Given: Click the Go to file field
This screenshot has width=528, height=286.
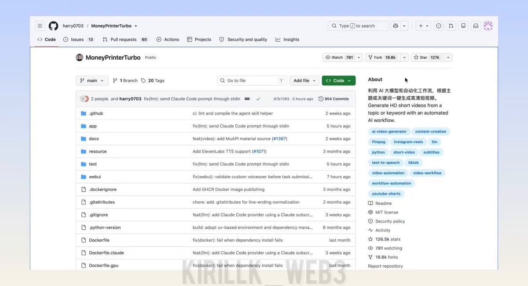Looking at the screenshot, I should pyautogui.click(x=252, y=80).
